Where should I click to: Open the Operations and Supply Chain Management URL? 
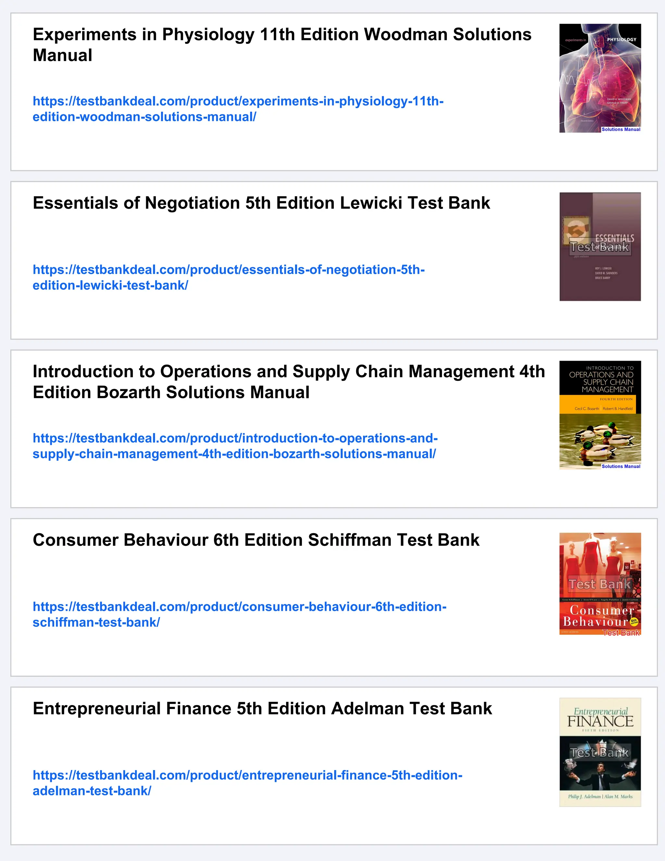235,446
